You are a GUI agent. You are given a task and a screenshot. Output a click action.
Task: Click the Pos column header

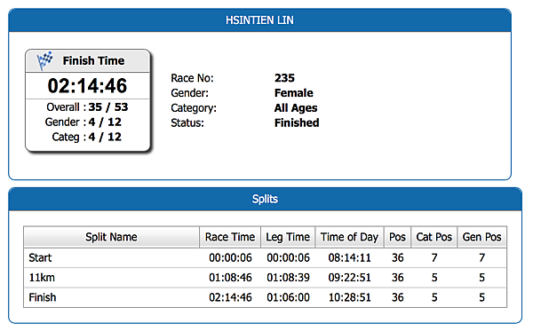point(397,237)
